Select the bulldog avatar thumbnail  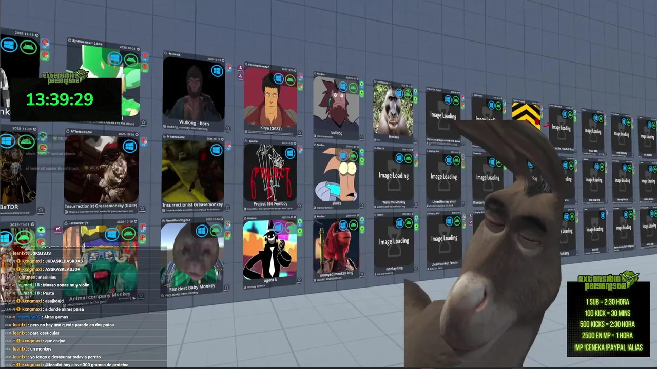336,105
